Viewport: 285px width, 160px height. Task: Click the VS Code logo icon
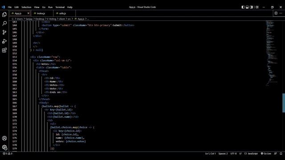pyautogui.click(x=3, y=7)
